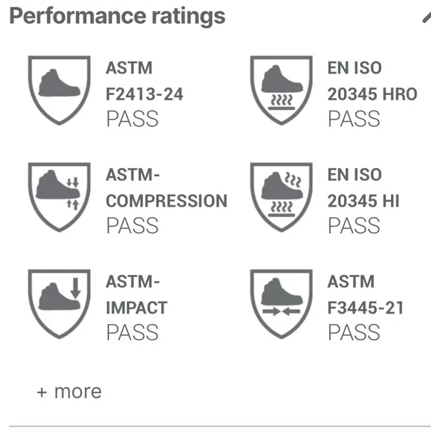This screenshot has width=431, height=431.
Task: Click the EN ISO 20345 HRO heat-resistant outsole icon
Action: (281, 90)
